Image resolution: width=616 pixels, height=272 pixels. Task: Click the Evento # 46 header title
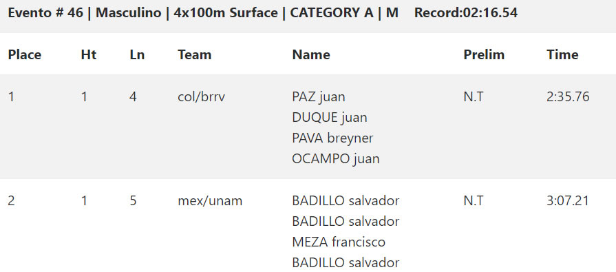(203, 13)
